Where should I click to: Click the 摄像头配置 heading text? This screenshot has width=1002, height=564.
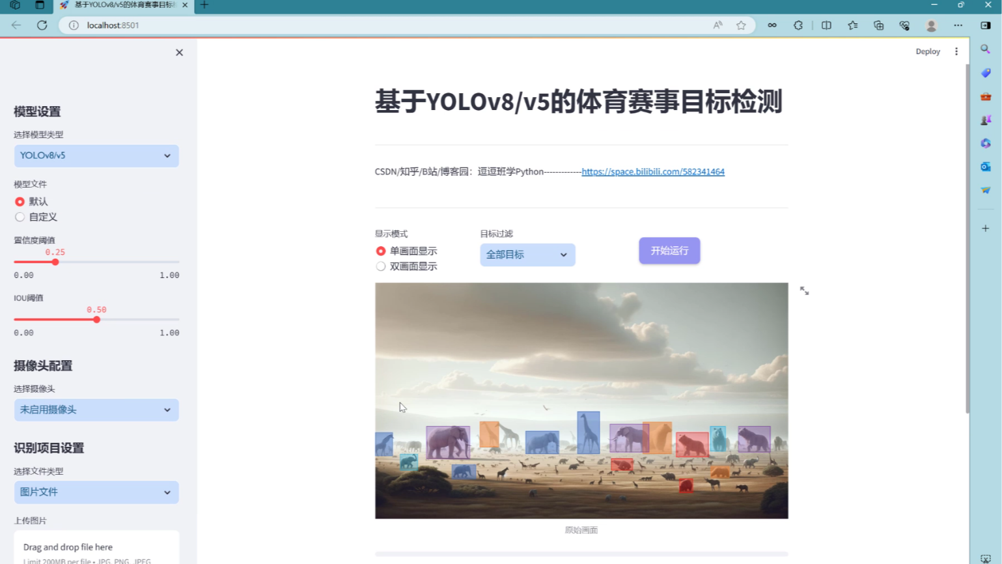point(43,366)
